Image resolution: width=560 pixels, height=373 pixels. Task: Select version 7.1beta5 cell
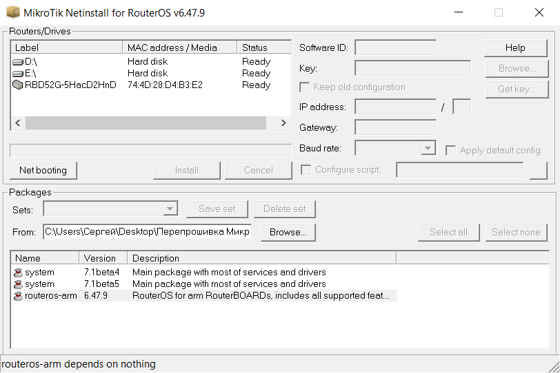click(102, 284)
